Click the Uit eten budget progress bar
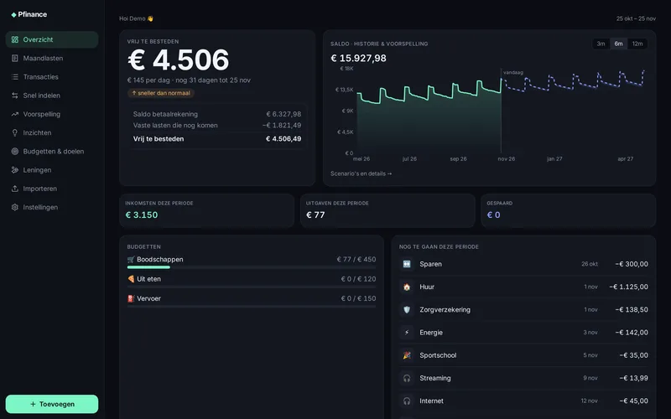 click(252, 287)
